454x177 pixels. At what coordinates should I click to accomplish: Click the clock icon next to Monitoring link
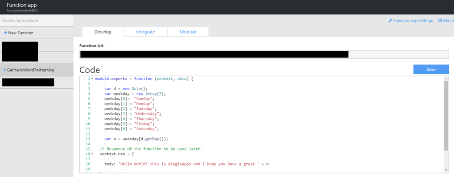pyautogui.click(x=440, y=20)
